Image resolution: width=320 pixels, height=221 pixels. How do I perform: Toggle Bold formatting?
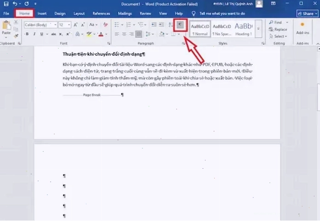(x=27, y=34)
